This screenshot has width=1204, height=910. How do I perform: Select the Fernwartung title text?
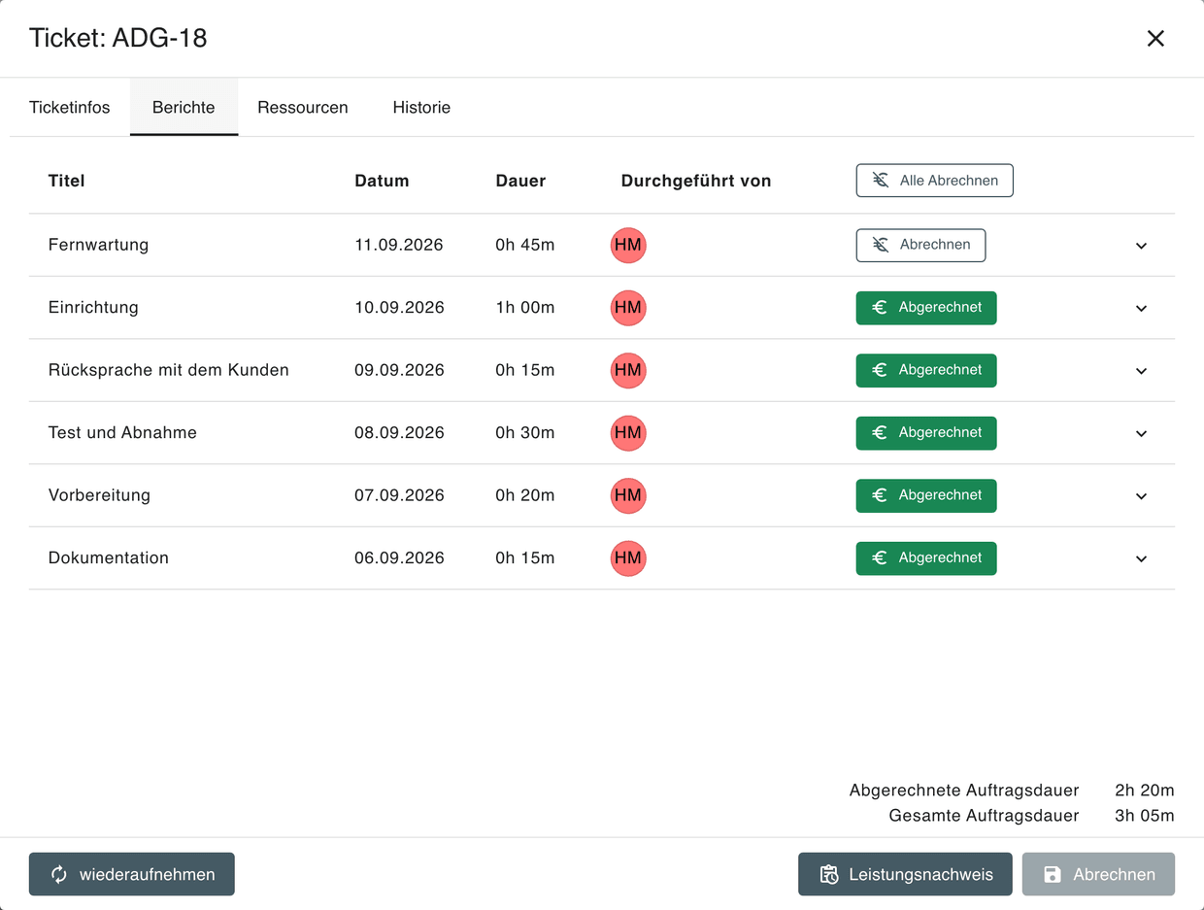click(98, 245)
